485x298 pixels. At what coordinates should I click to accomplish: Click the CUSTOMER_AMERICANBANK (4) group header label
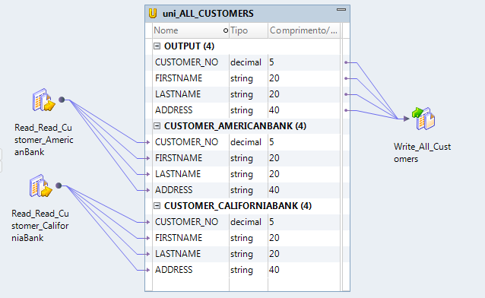pyautogui.click(x=235, y=126)
